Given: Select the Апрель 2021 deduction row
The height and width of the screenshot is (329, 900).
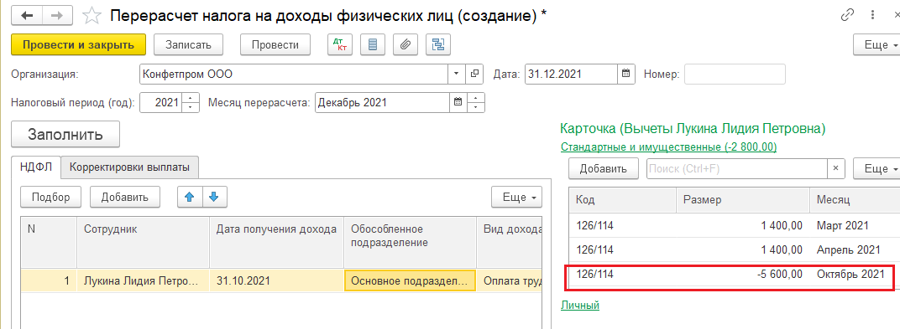Looking at the screenshot, I should (x=735, y=250).
